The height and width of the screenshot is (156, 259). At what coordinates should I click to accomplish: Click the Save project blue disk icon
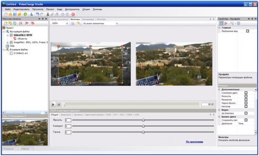(x=15, y=14)
